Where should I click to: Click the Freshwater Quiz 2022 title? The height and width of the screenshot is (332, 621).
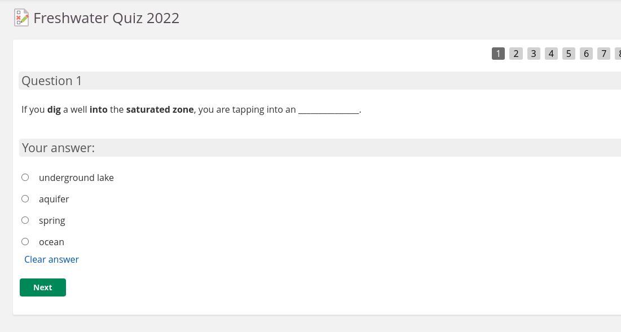(106, 18)
